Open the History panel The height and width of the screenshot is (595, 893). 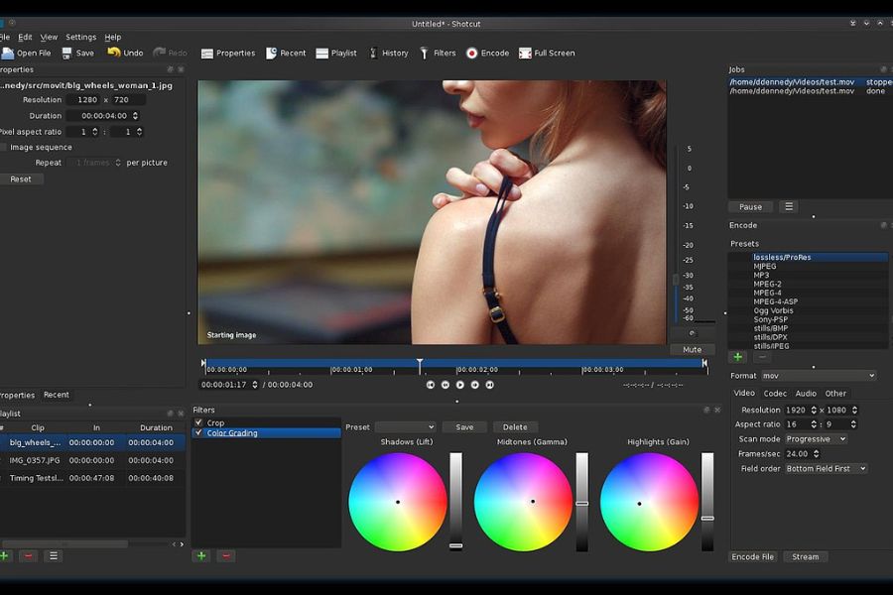coord(388,53)
